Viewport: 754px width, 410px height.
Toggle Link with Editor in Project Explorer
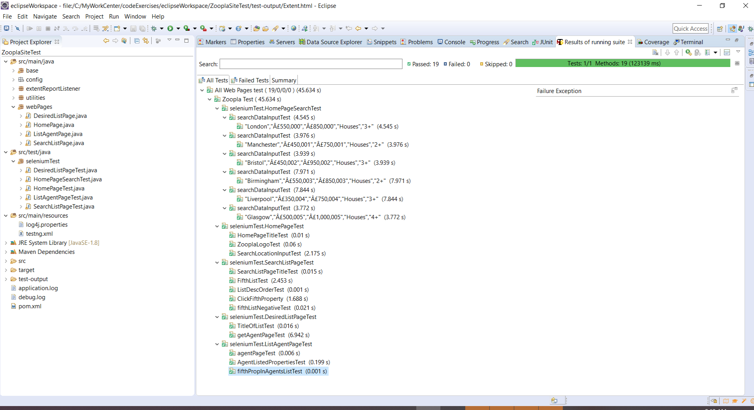pyautogui.click(x=145, y=41)
